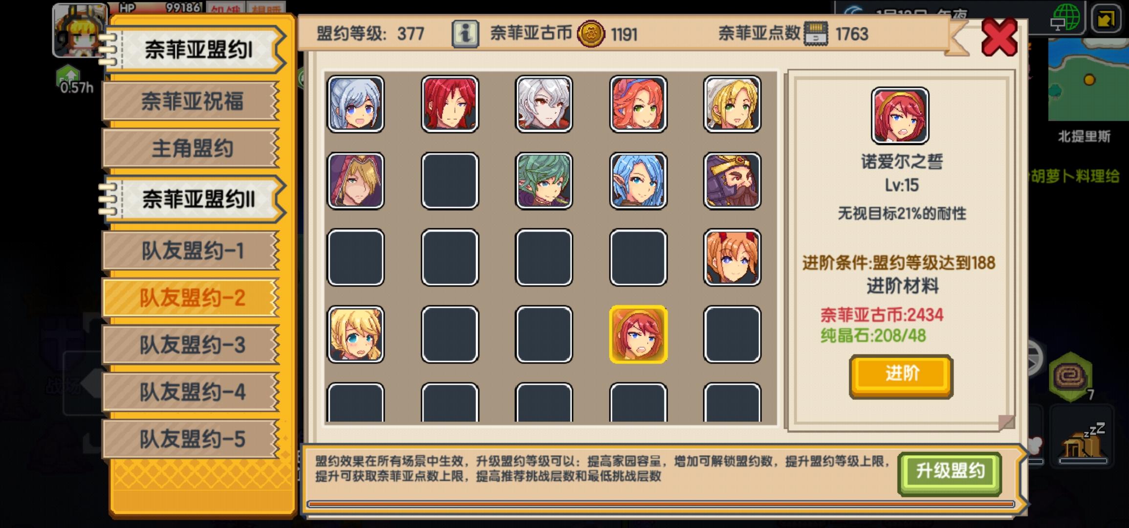Select the hooded blonde character portrait
The image size is (1129, 528).
(x=355, y=181)
